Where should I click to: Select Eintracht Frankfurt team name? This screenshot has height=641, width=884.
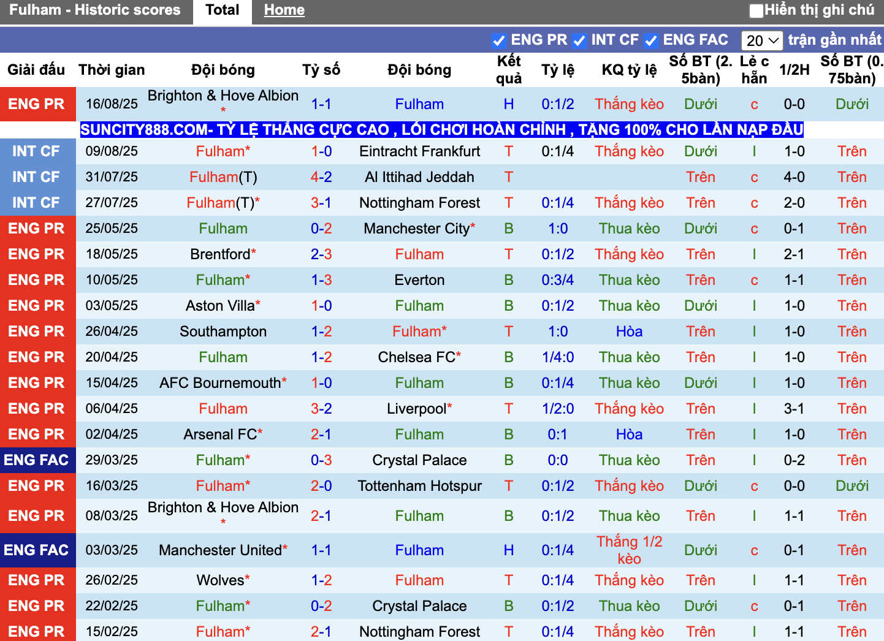click(420, 151)
